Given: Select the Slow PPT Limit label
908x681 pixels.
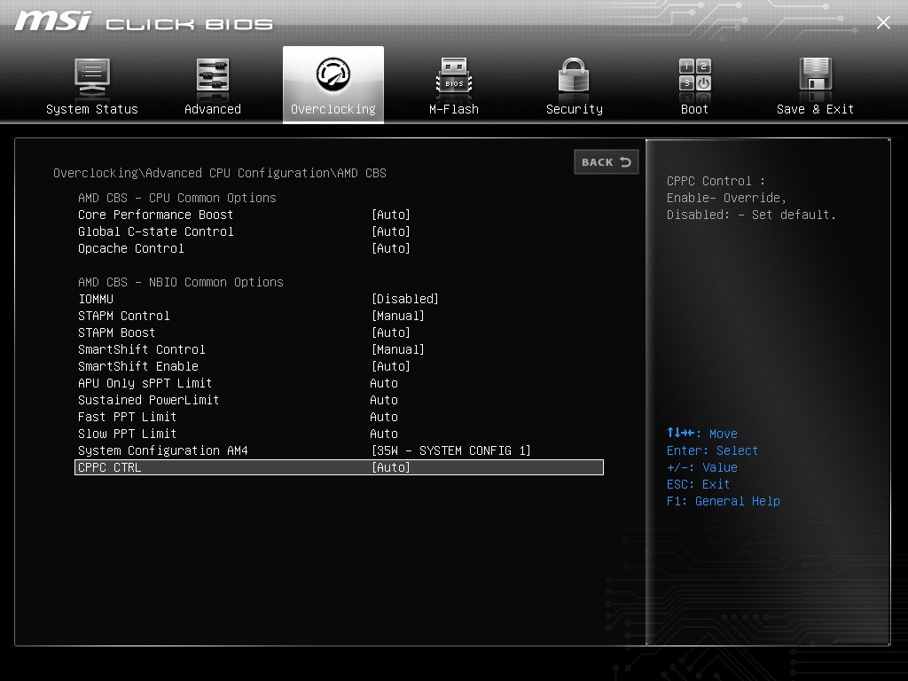Looking at the screenshot, I should click(x=127, y=434).
